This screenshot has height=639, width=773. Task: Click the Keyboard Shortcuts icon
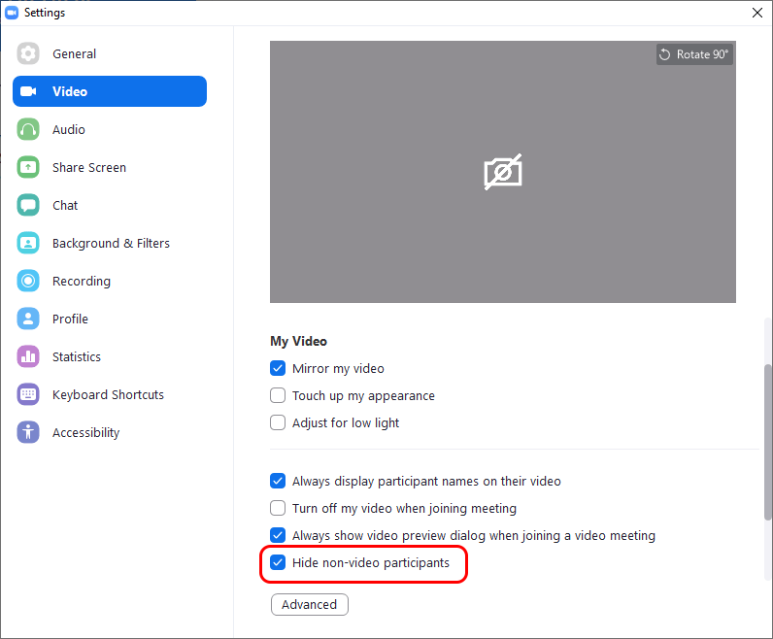click(28, 394)
